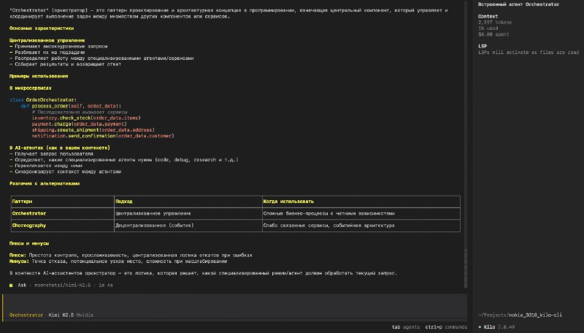Click the '1% used' value
This screenshot has height=333, width=584.
pyautogui.click(x=488, y=28)
